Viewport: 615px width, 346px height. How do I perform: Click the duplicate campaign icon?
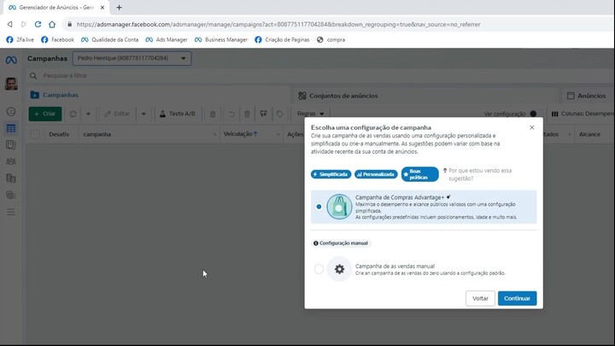pyautogui.click(x=73, y=114)
